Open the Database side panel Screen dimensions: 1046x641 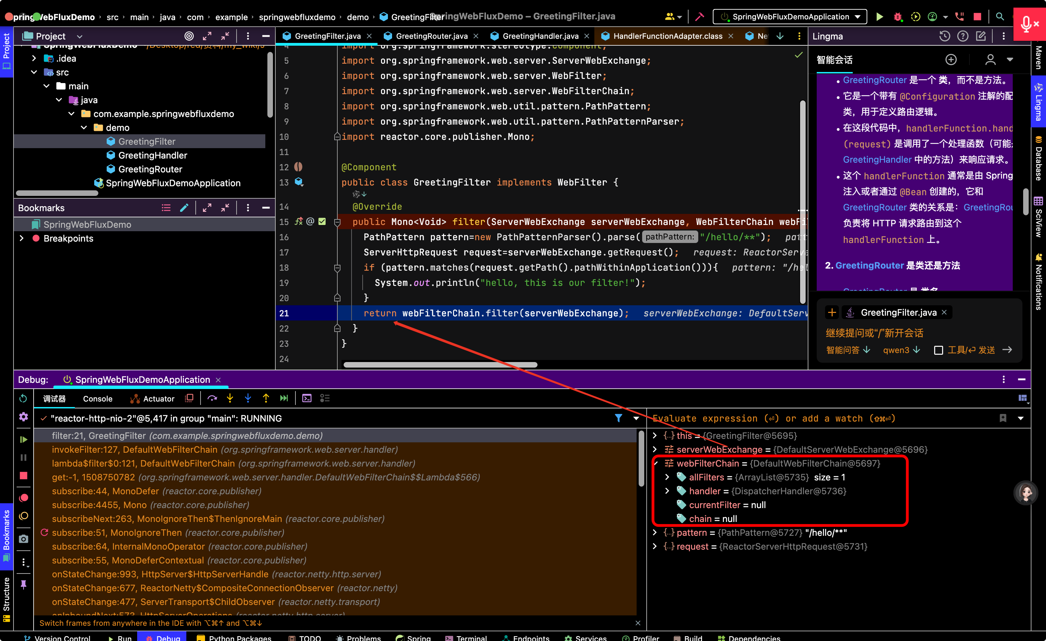pos(1038,158)
